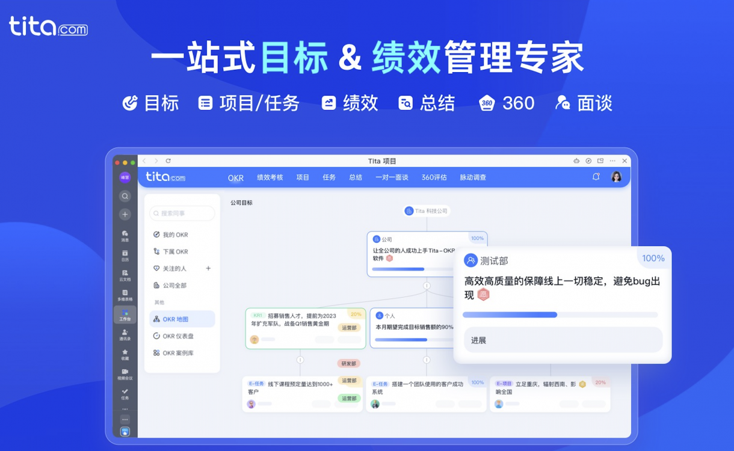The height and width of the screenshot is (451, 734).
Task: Select 我的 OKR in the side panel
Action: tap(175, 235)
